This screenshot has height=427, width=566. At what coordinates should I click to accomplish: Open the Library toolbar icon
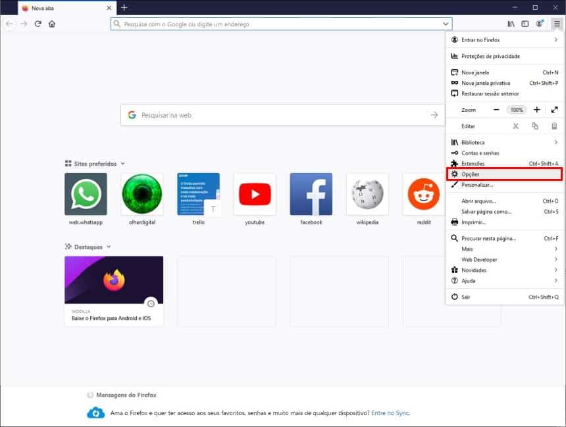(x=511, y=24)
